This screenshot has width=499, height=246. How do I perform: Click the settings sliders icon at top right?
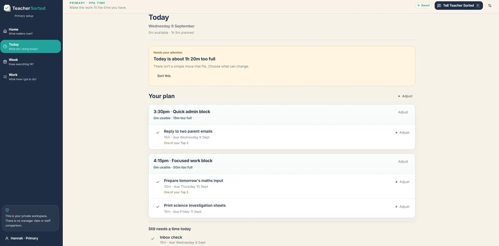(490, 6)
